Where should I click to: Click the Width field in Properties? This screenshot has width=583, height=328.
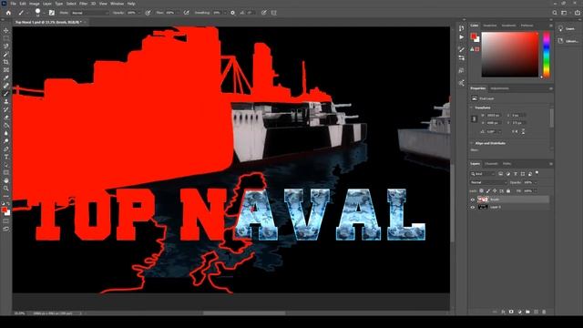[494, 116]
